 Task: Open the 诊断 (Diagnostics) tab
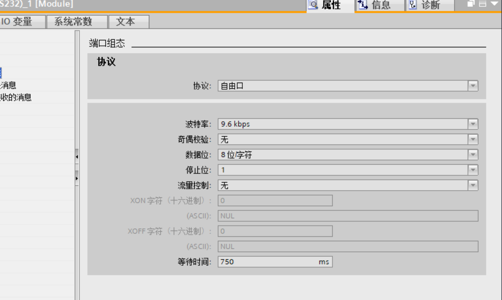tap(423, 6)
